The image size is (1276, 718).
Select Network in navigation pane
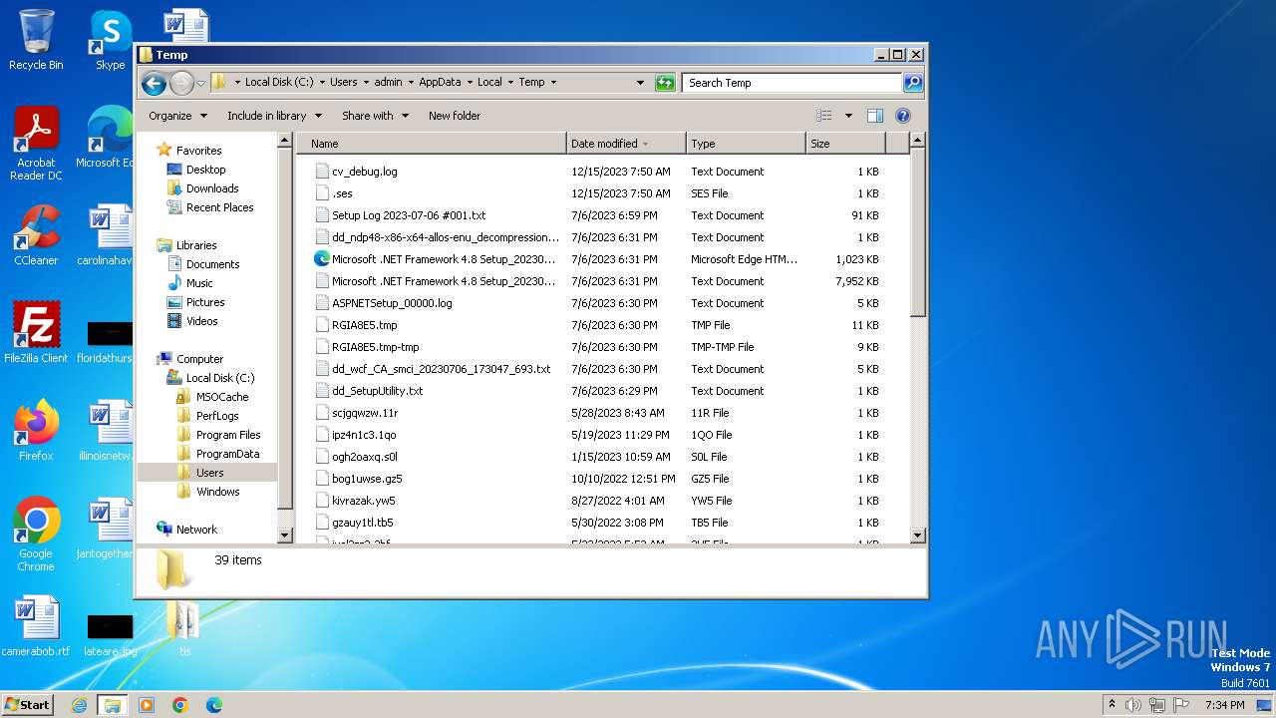pyautogui.click(x=196, y=530)
